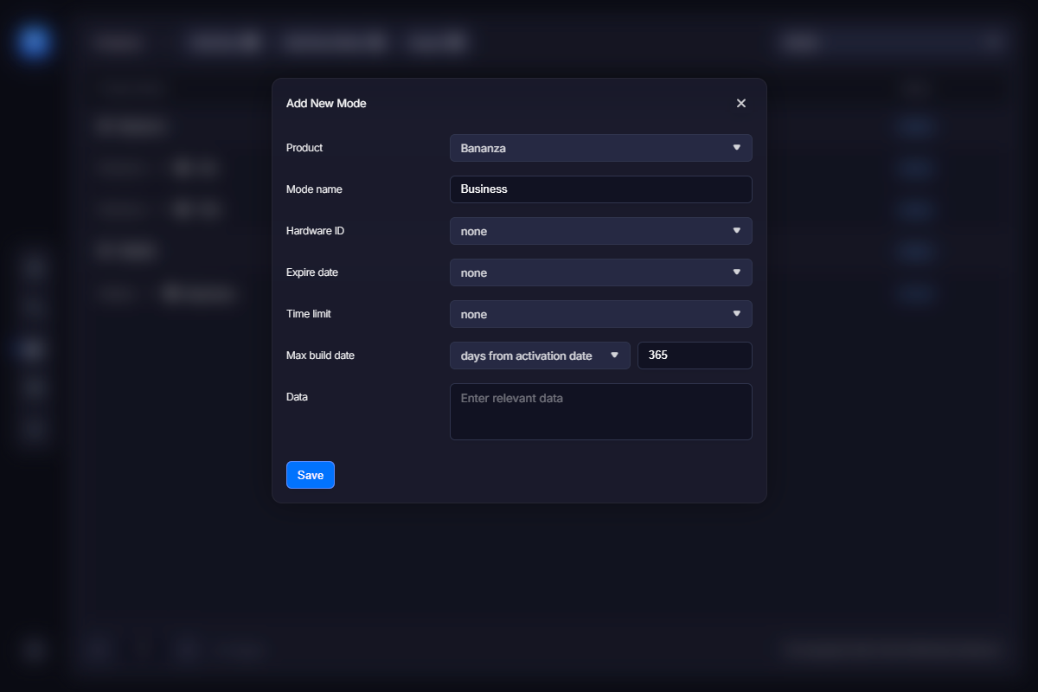1038x692 pixels.
Task: Click the caret beside days from activation date
Action: point(614,356)
